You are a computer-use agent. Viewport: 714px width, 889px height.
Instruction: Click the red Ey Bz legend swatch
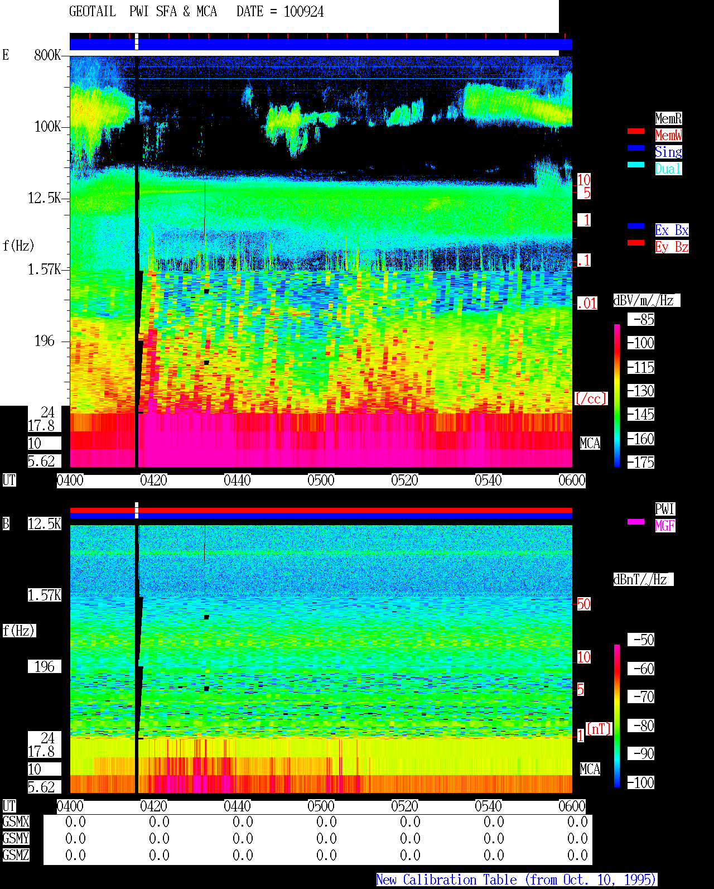click(x=636, y=243)
